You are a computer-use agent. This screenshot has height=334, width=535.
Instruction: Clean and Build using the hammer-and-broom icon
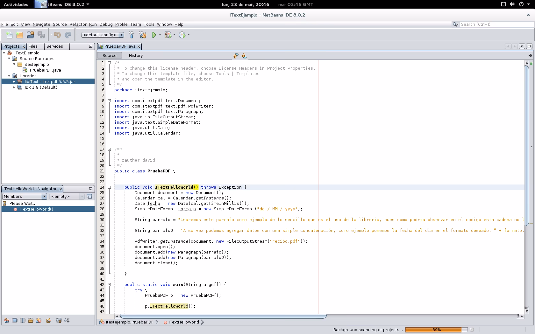pyautogui.click(x=142, y=35)
